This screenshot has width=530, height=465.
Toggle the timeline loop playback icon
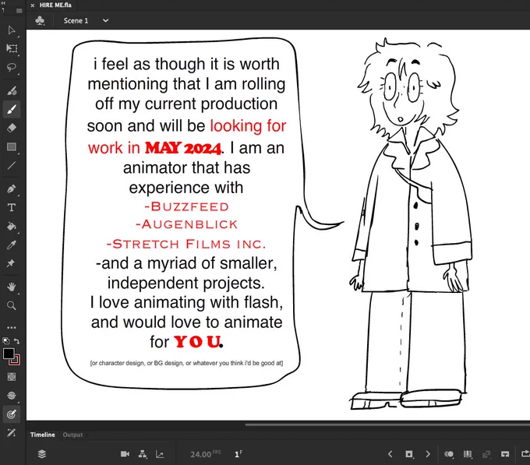(525, 454)
